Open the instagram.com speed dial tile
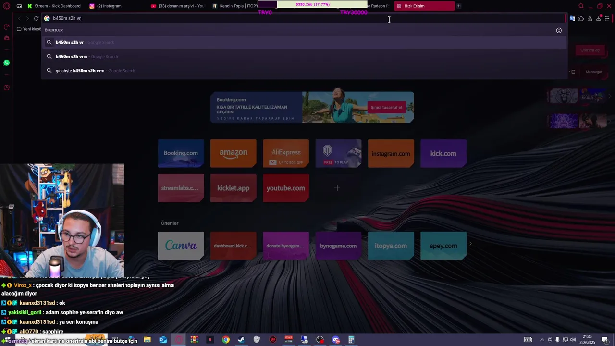615x346 pixels. [391, 153]
